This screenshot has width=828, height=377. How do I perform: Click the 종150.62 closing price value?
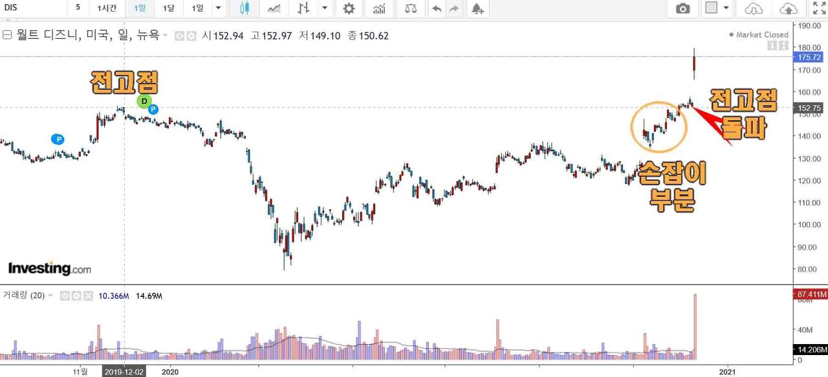coord(368,36)
